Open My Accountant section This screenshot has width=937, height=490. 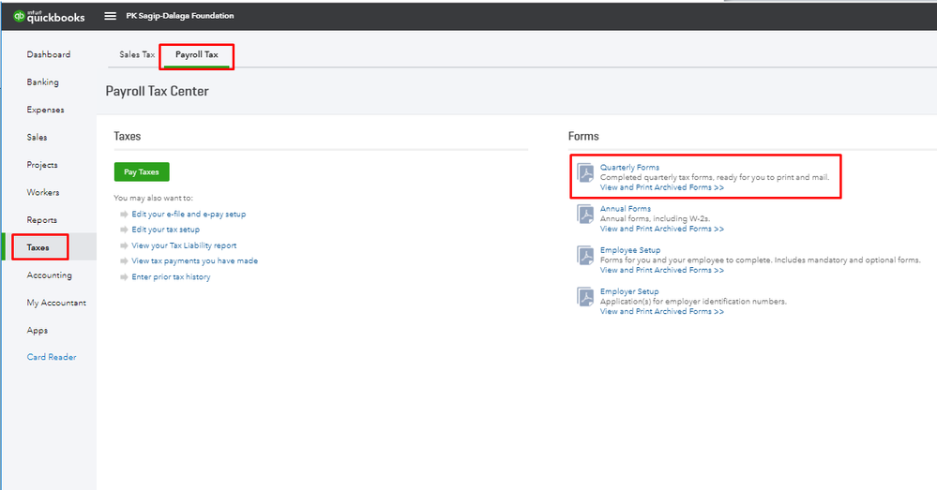[x=56, y=303]
